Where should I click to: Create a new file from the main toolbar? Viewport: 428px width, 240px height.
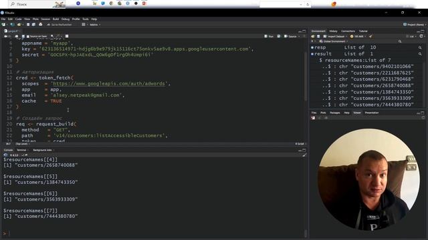4,25
